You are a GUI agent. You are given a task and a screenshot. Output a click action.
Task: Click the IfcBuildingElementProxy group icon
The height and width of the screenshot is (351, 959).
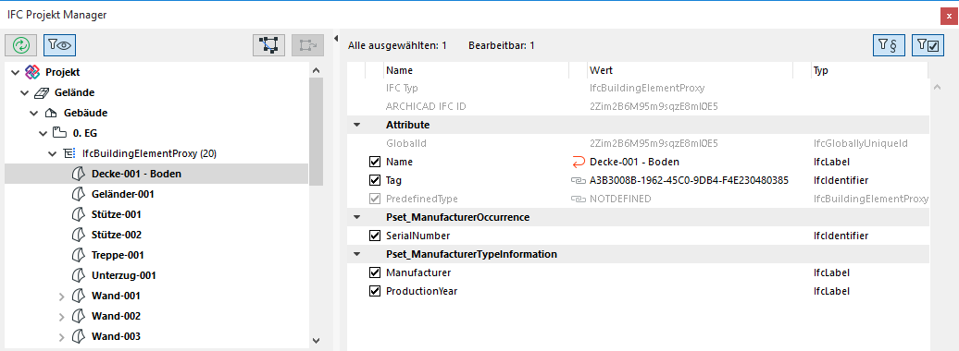[69, 153]
